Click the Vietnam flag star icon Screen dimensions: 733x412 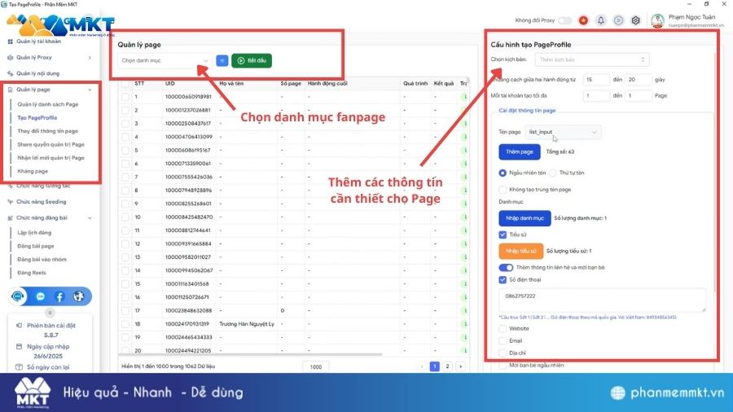pyautogui.click(x=583, y=20)
